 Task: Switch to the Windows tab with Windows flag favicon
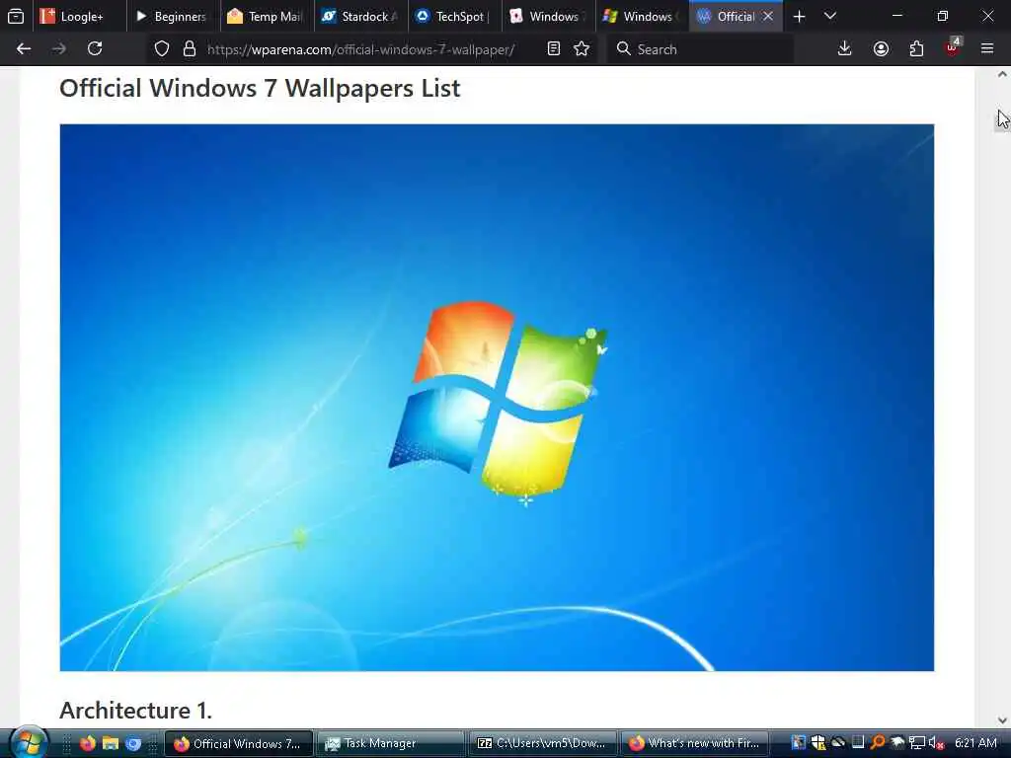click(x=642, y=16)
